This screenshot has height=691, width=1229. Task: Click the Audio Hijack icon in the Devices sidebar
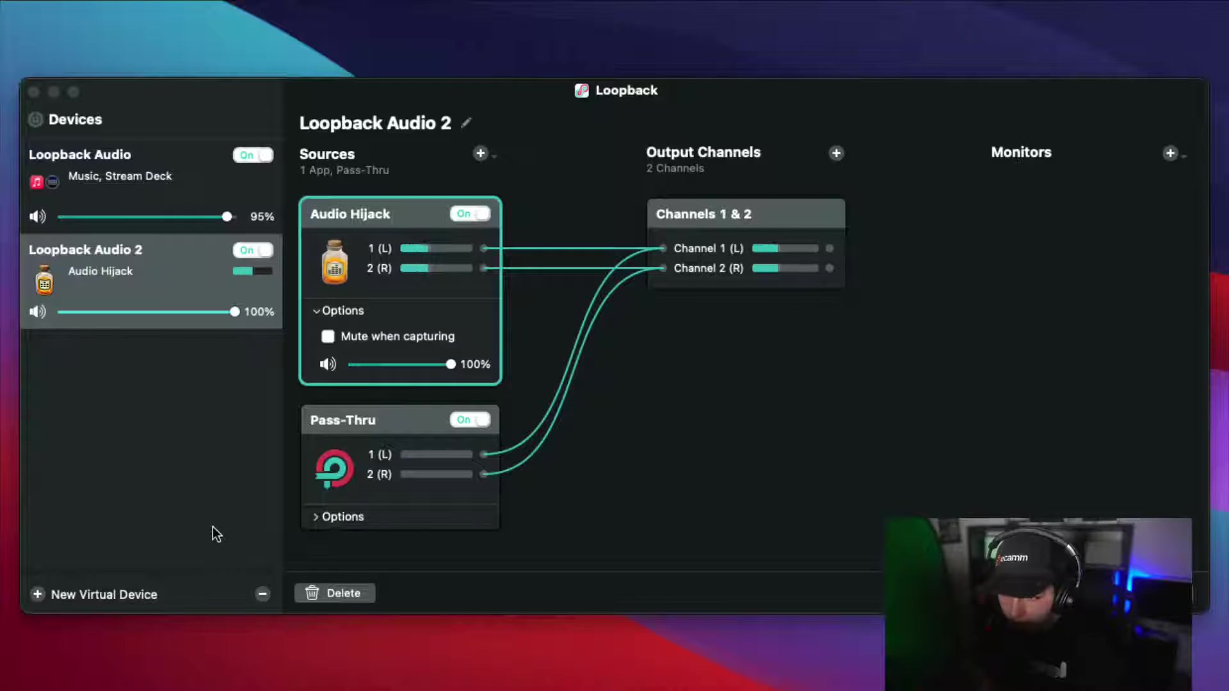click(44, 280)
